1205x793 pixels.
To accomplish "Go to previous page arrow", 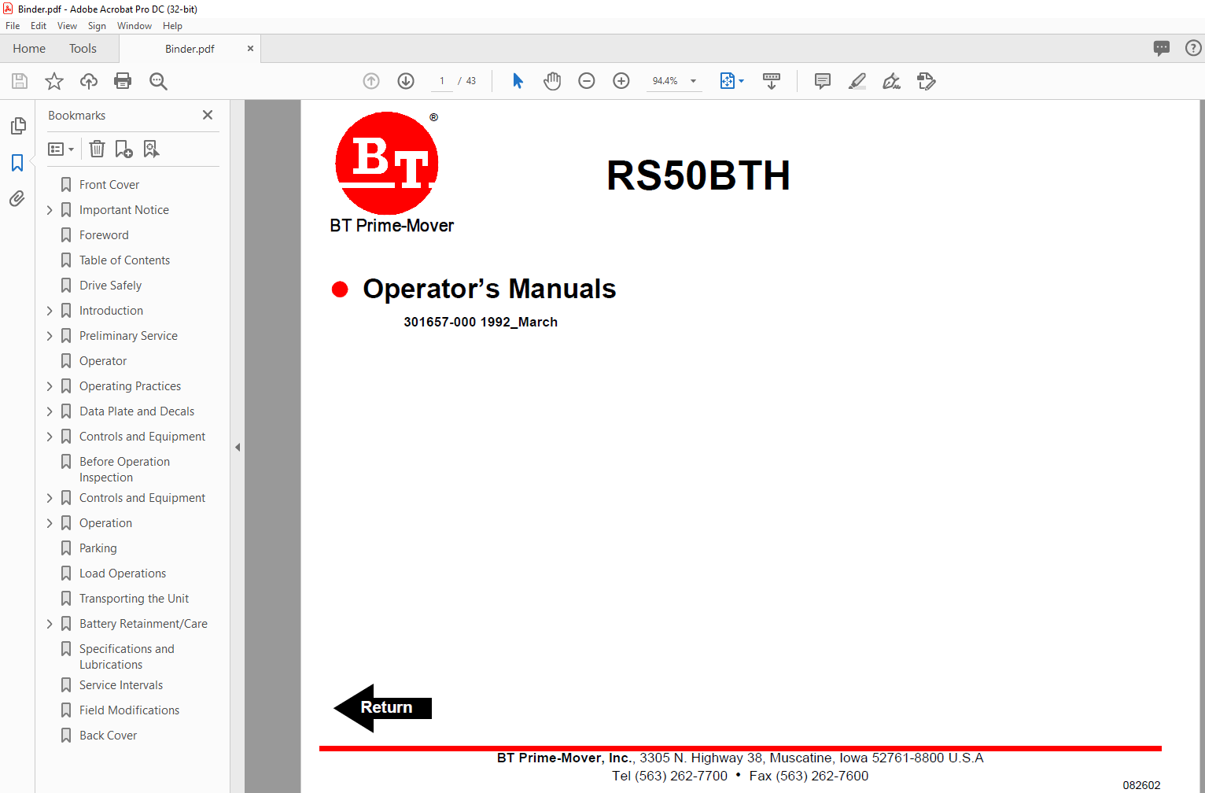I will 371,81.
